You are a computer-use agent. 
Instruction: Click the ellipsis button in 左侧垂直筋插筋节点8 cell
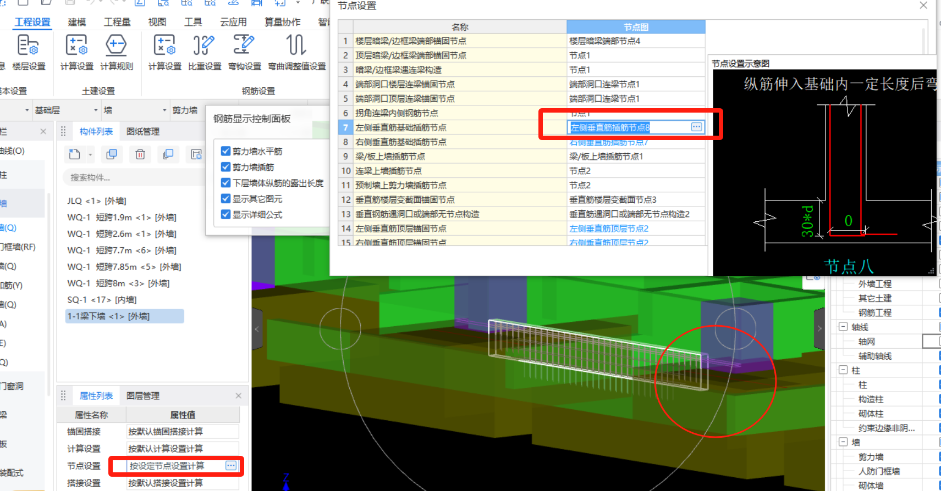tap(696, 127)
